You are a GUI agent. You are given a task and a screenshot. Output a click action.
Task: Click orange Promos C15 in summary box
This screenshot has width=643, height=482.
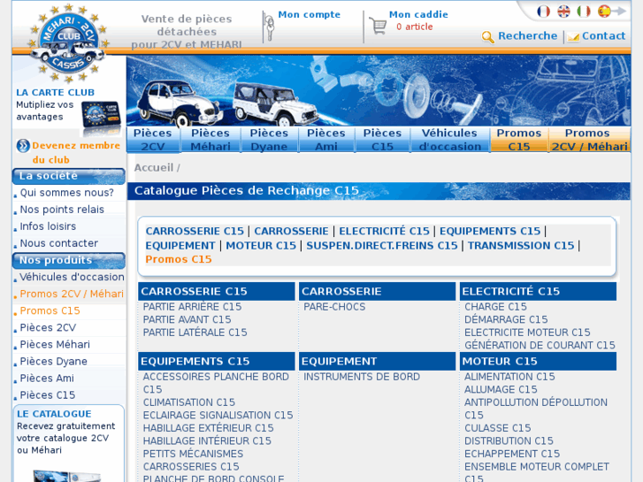tap(179, 259)
